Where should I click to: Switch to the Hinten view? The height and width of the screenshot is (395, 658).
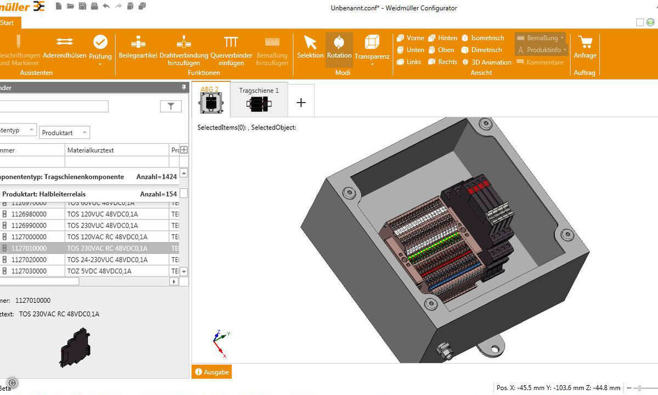pos(443,38)
